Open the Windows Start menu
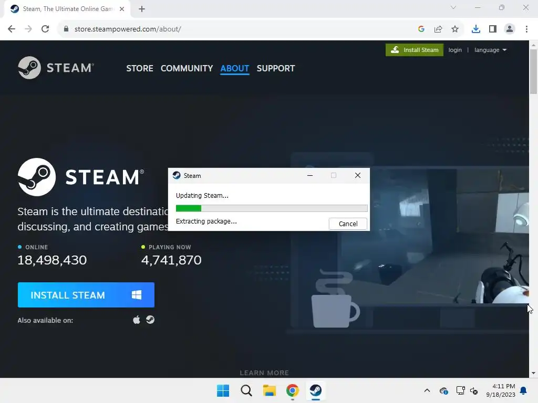This screenshot has height=403, width=538. tap(223, 390)
